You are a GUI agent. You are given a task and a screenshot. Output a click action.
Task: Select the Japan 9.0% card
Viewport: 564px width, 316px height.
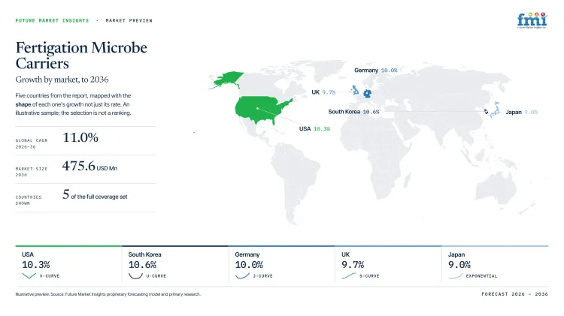pyautogui.click(x=495, y=265)
